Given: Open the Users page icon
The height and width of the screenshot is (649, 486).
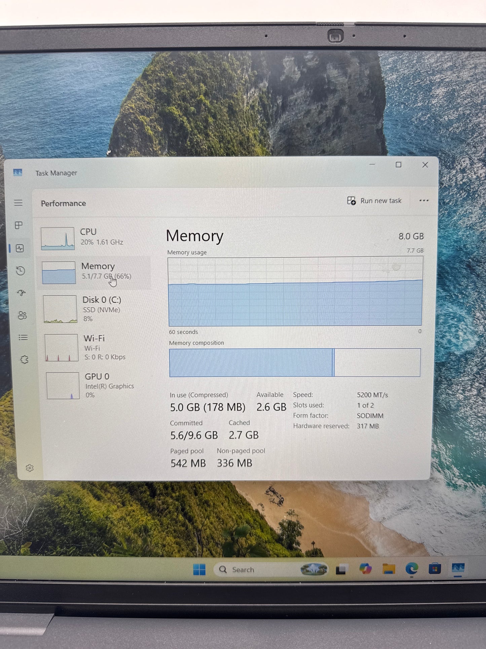Looking at the screenshot, I should (22, 315).
